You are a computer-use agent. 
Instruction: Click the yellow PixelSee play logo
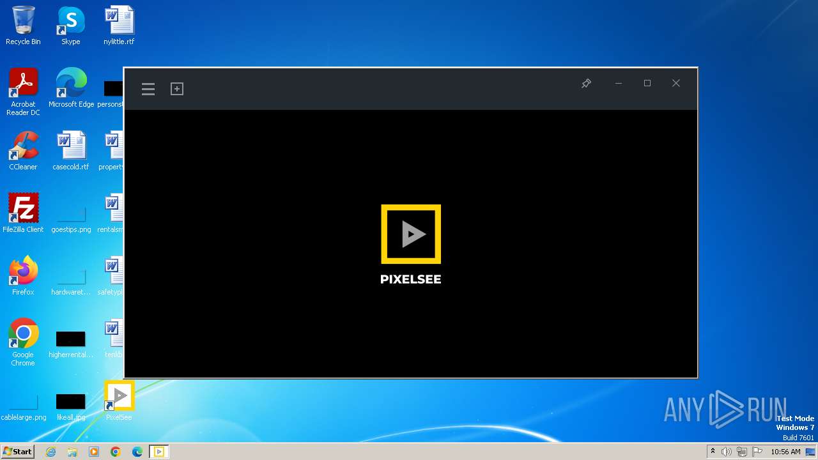tap(411, 234)
